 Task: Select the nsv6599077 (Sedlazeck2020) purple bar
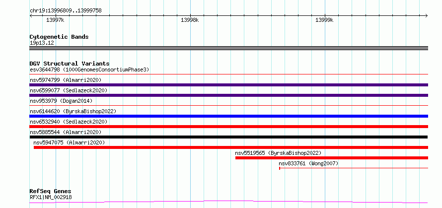point(228,95)
